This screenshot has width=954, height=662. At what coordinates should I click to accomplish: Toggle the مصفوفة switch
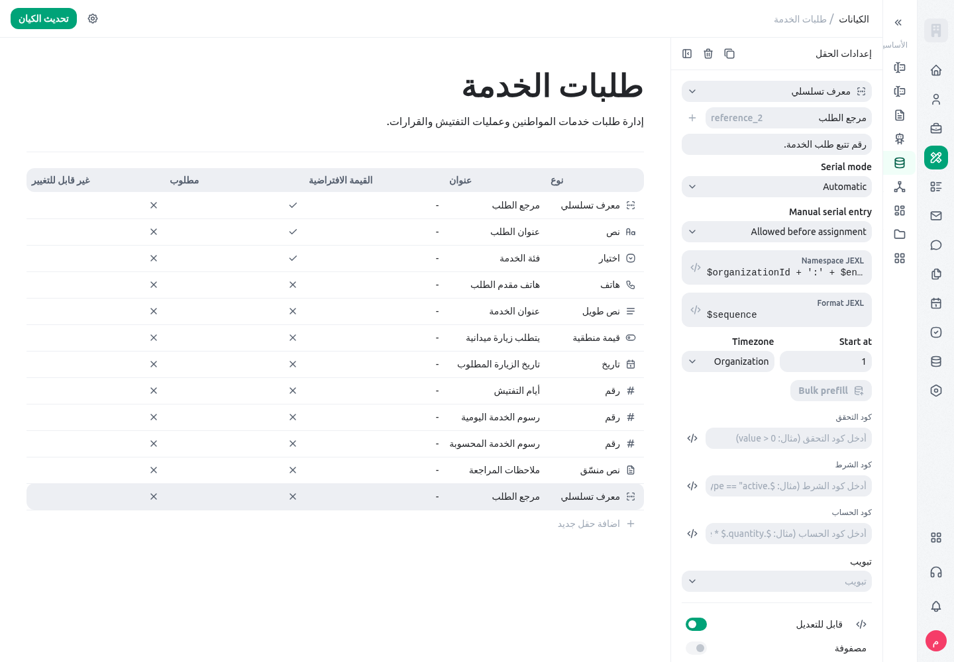(696, 648)
